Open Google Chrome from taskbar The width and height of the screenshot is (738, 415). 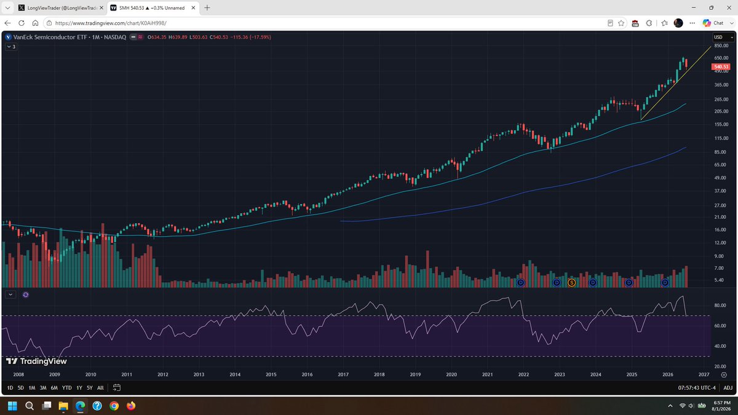click(x=114, y=406)
